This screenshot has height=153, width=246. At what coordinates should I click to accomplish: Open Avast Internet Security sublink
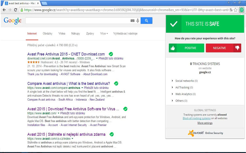(74, 125)
